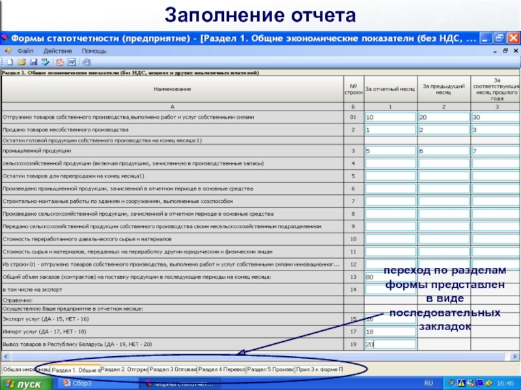Open the Помощь menu
Viewport: 521px width, 390px height.
94,51
